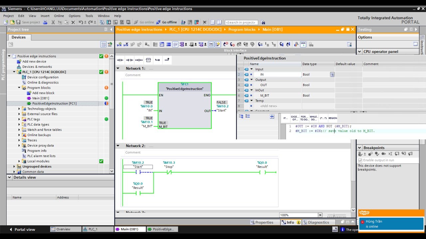The height and width of the screenshot is (239, 426).
Task: Insert a normally closed contact
Action: click(x=129, y=60)
